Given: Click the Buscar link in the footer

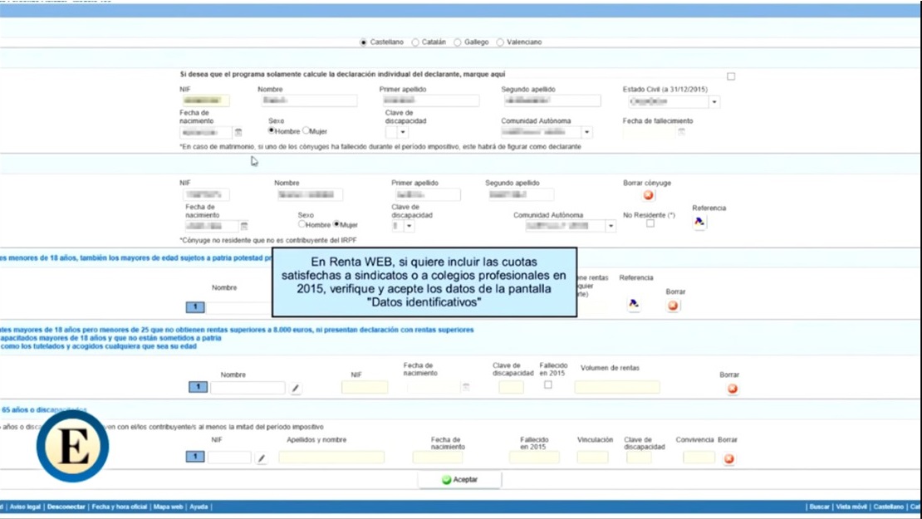Looking at the screenshot, I should [819, 507].
